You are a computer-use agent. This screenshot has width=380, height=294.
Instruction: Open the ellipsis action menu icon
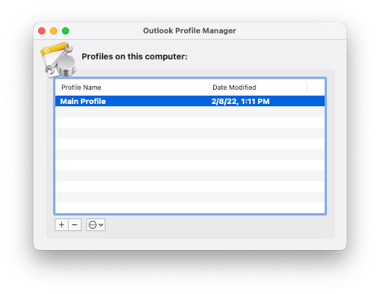[x=93, y=225]
